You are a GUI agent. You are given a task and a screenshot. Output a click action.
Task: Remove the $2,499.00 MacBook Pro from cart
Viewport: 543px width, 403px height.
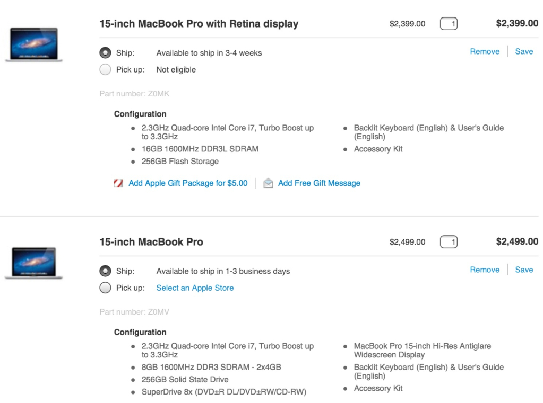pos(485,270)
